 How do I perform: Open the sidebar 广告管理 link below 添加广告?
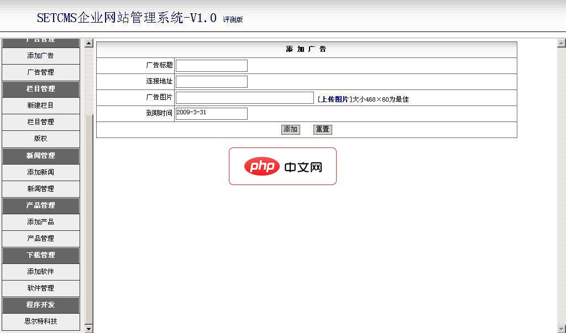(40, 72)
